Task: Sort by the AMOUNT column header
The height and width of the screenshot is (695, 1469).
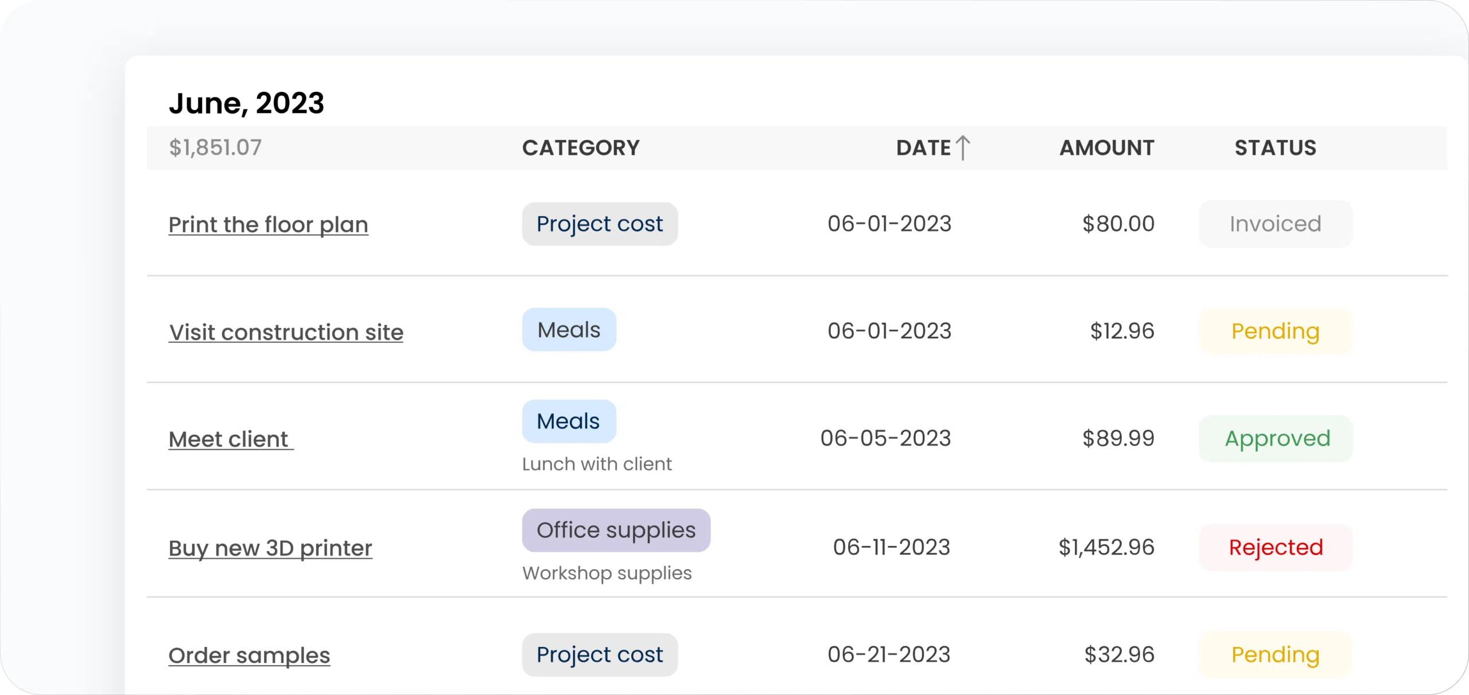Action: (1107, 148)
